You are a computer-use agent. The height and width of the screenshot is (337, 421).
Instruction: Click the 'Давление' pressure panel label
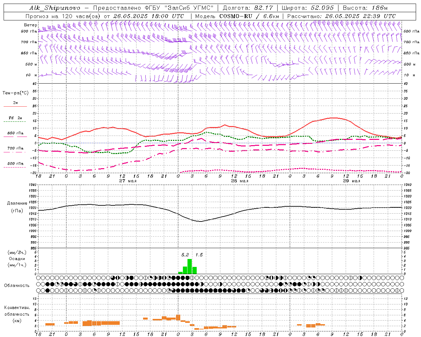click(x=17, y=203)
